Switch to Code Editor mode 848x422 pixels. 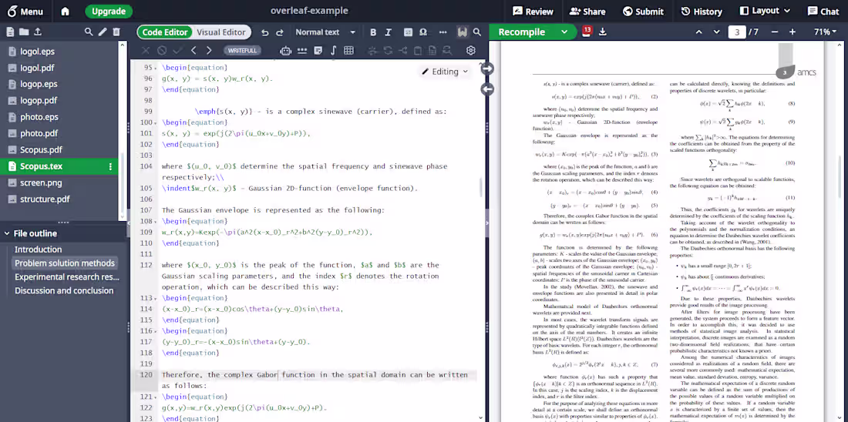point(165,32)
